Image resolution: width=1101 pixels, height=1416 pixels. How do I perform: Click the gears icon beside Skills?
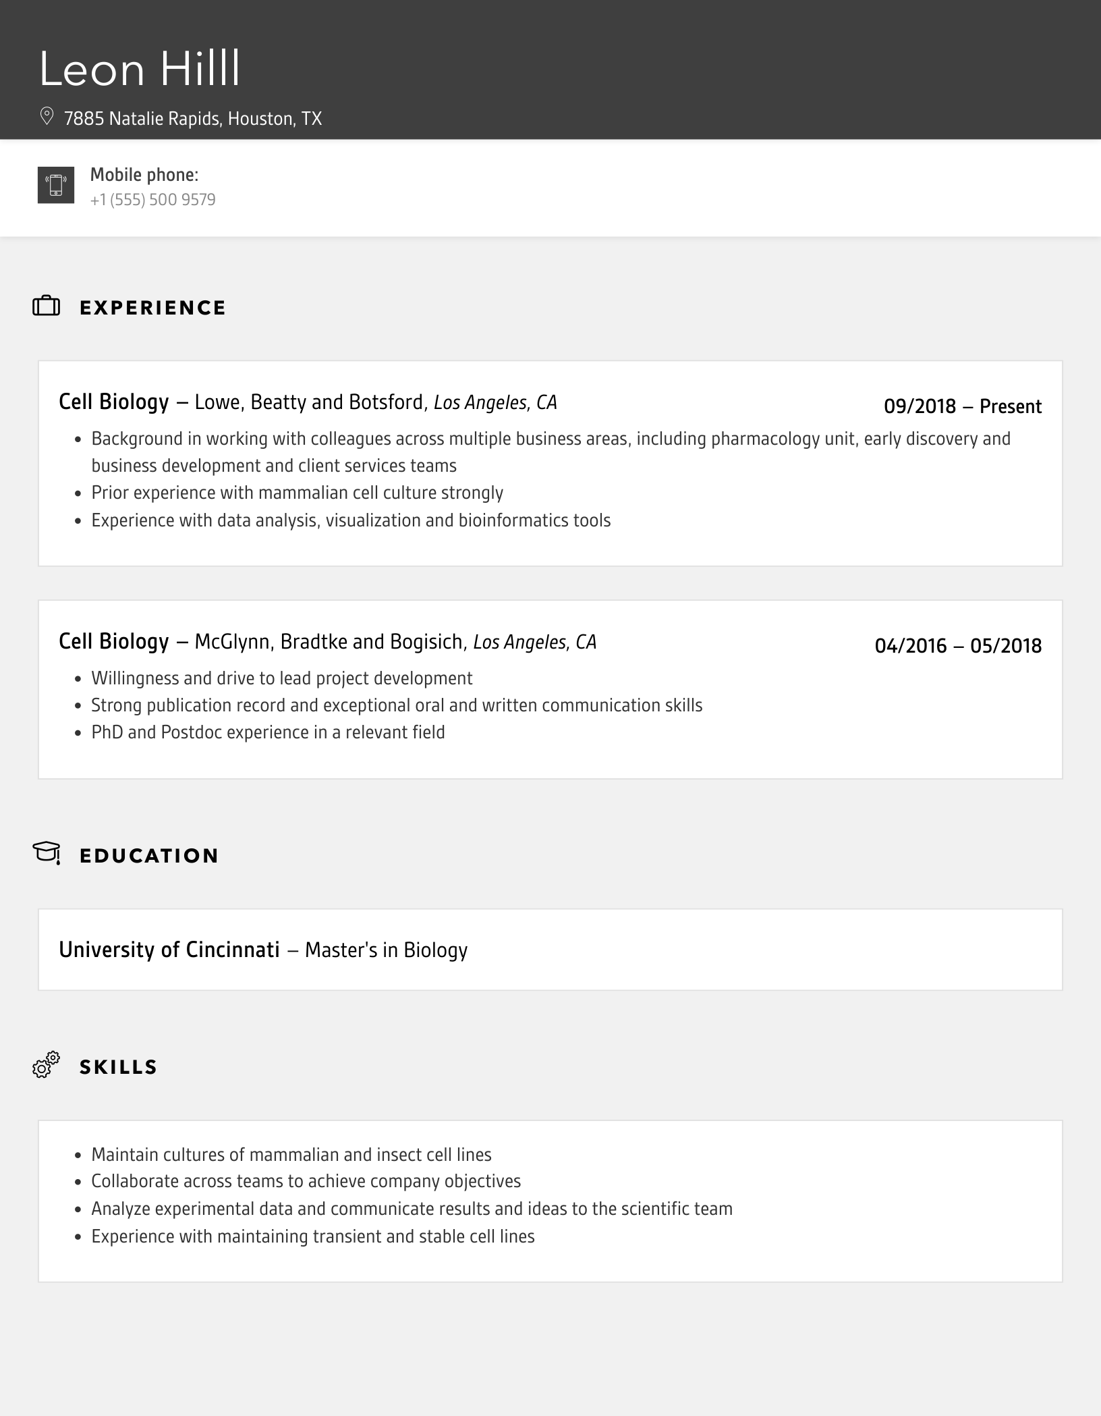47,1065
